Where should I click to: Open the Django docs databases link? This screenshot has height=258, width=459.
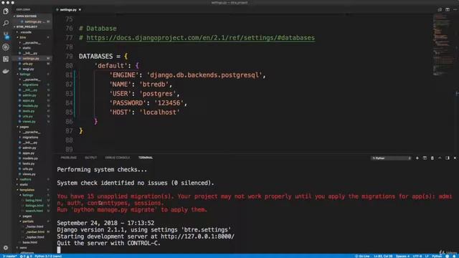pos(201,38)
